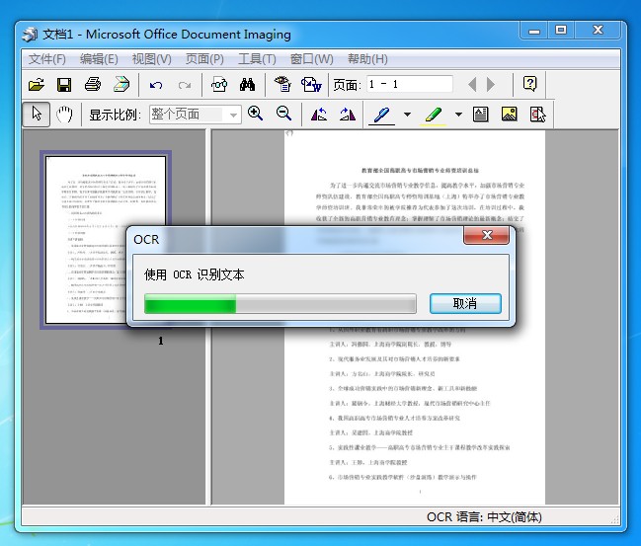Open the 窗口(W) menu
The image size is (641, 546).
click(311, 59)
